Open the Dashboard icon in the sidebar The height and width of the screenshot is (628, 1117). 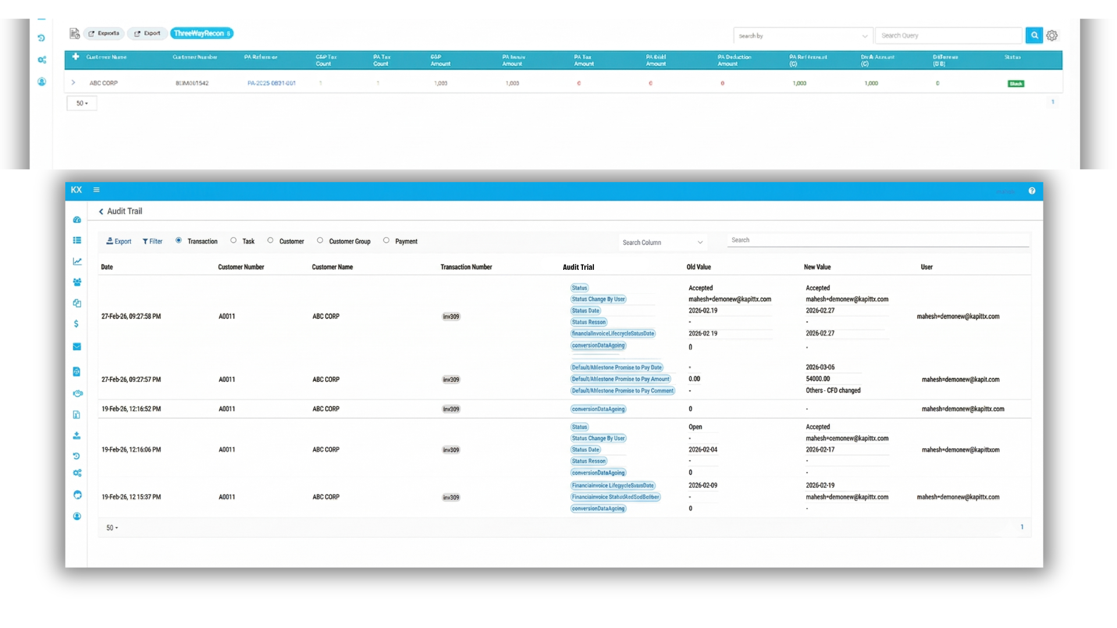click(77, 220)
